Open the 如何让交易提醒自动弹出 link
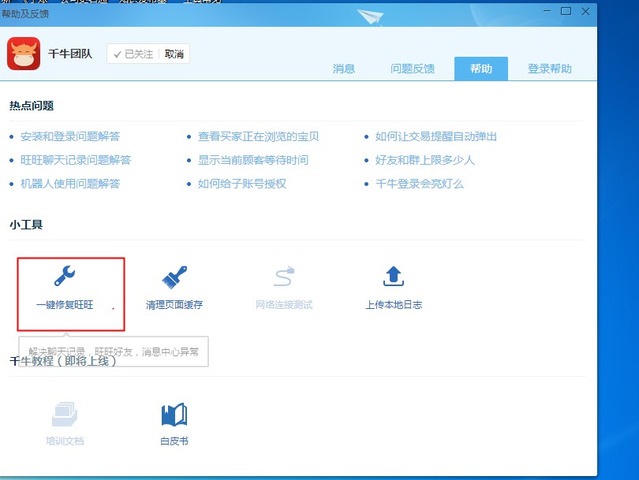The image size is (639, 480). pyautogui.click(x=436, y=136)
